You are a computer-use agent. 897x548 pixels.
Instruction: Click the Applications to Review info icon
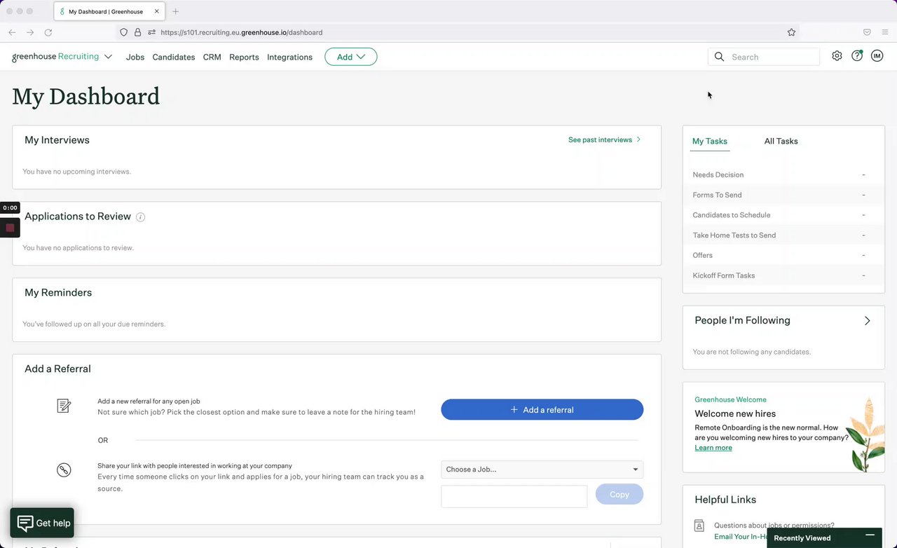tap(140, 217)
